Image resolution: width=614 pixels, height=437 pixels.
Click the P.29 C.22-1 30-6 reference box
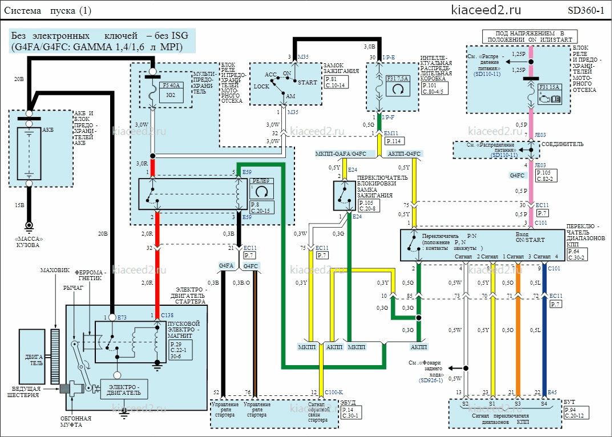(x=181, y=350)
